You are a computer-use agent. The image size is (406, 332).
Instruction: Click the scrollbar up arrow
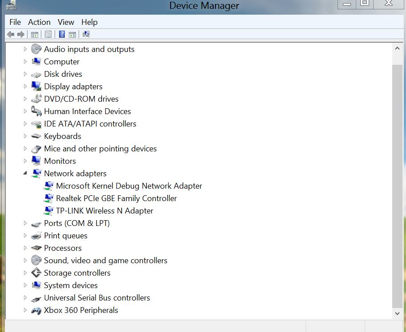(397, 48)
